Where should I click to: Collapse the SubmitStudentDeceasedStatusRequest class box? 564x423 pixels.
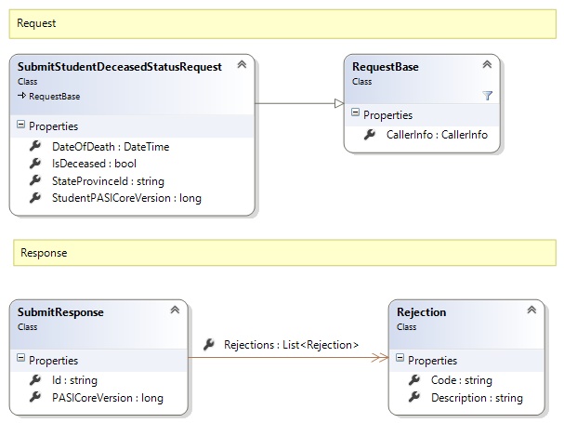click(242, 65)
